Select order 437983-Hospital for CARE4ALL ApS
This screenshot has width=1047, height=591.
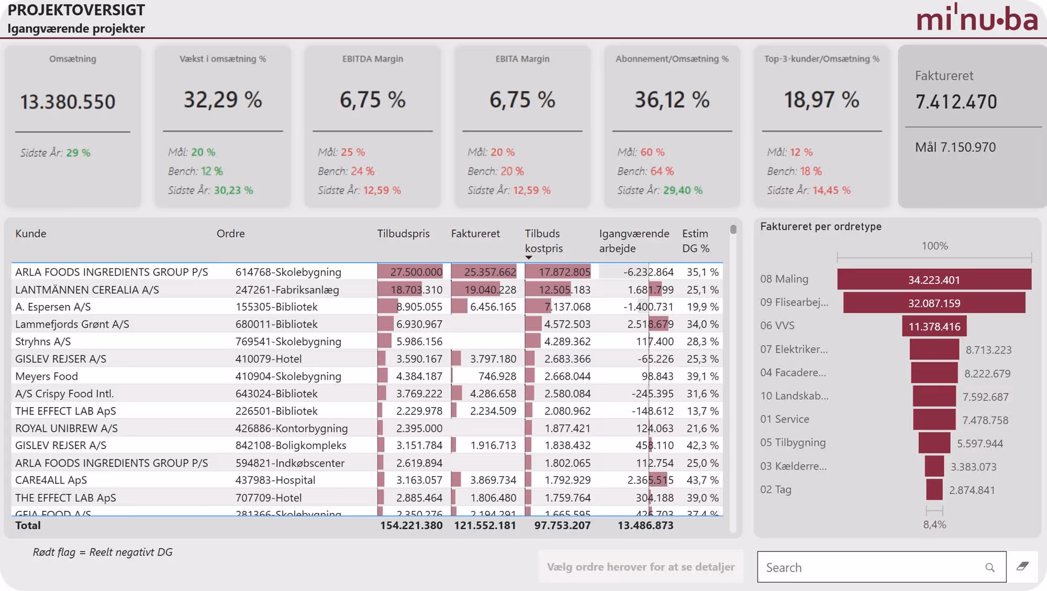(x=275, y=480)
